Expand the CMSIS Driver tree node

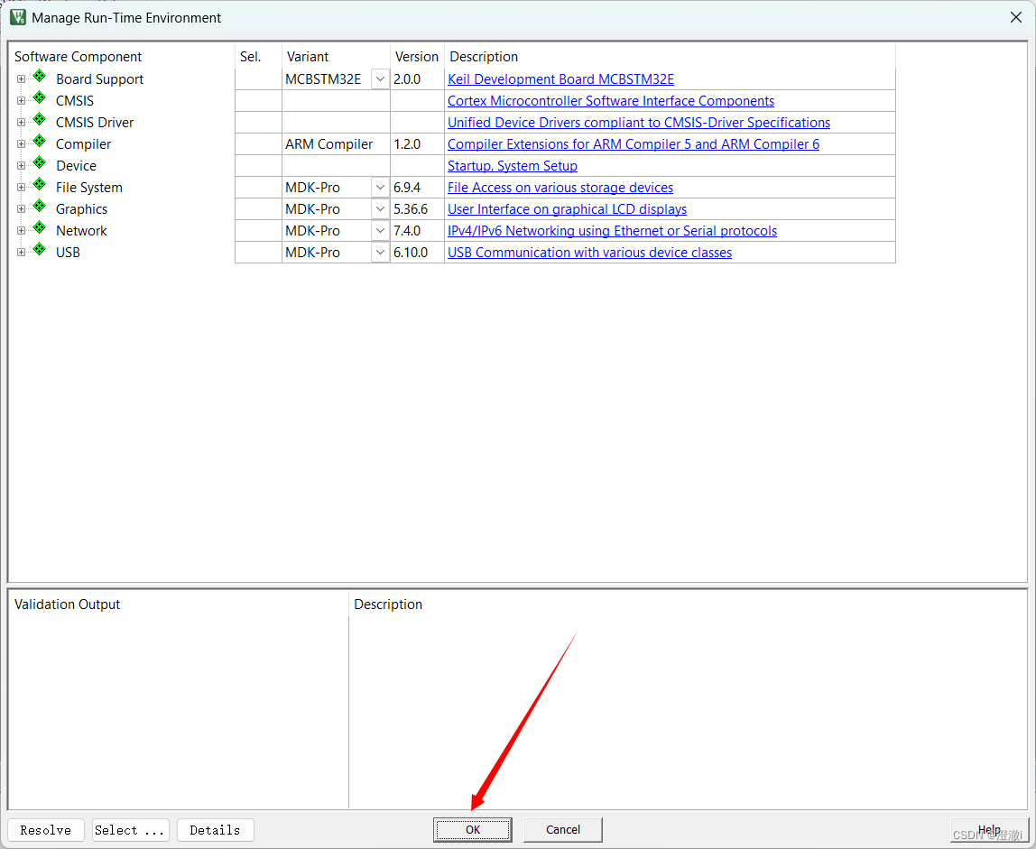21,122
